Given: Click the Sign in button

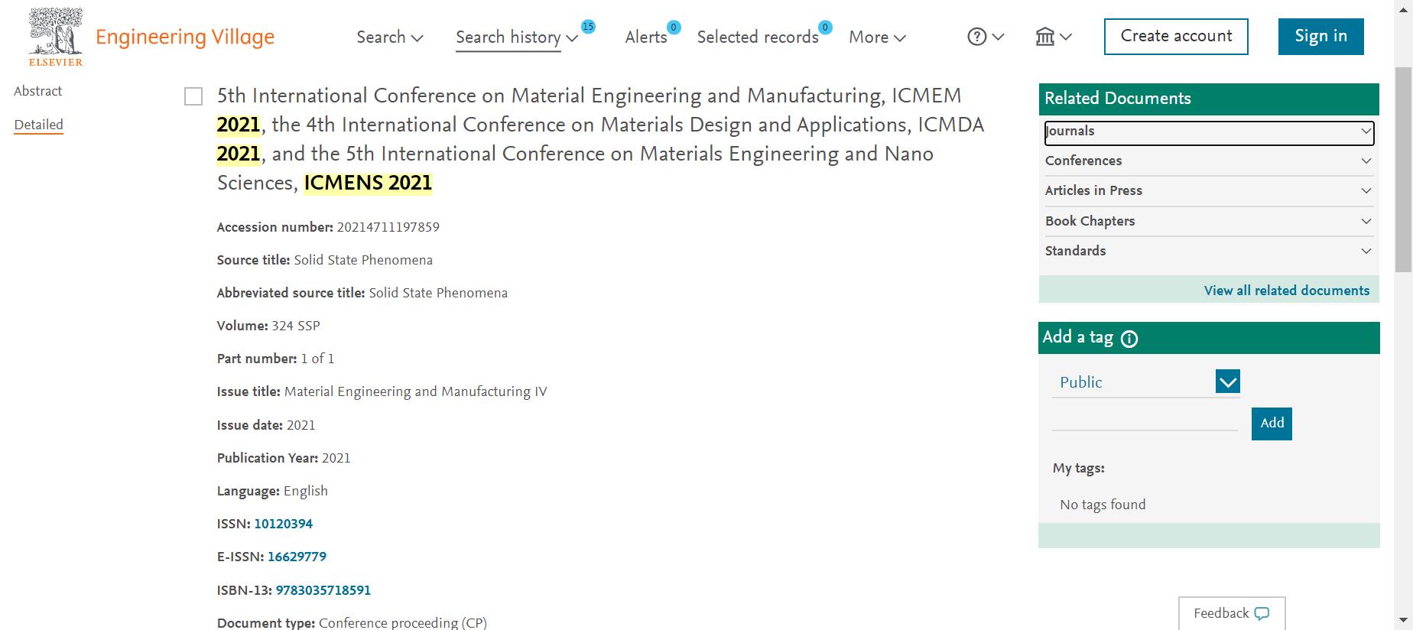Looking at the screenshot, I should (x=1320, y=37).
